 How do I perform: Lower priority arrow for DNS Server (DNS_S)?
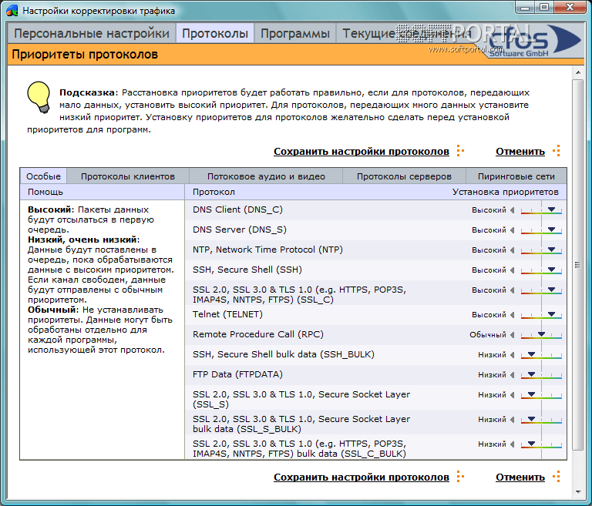click(513, 230)
